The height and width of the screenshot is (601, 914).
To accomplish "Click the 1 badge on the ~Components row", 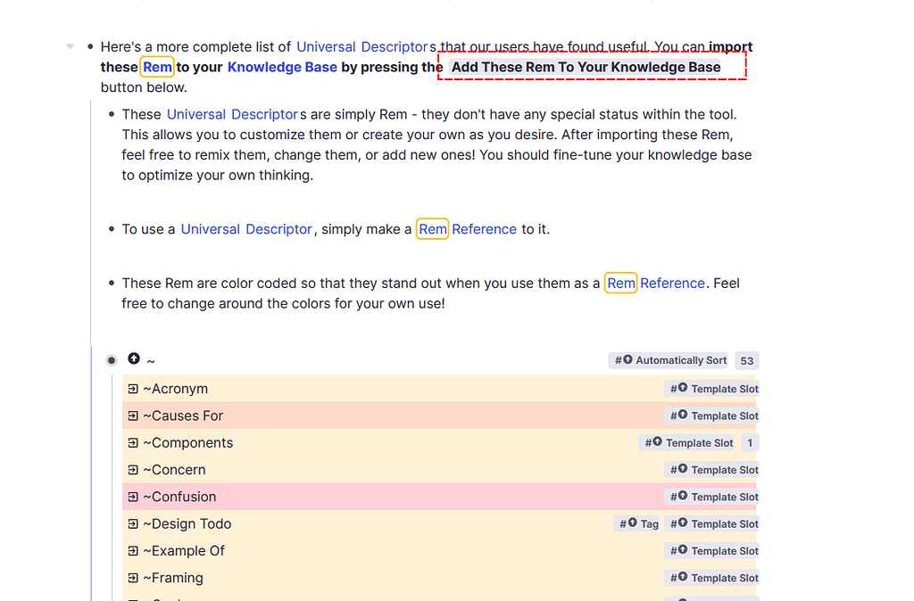I will [749, 442].
